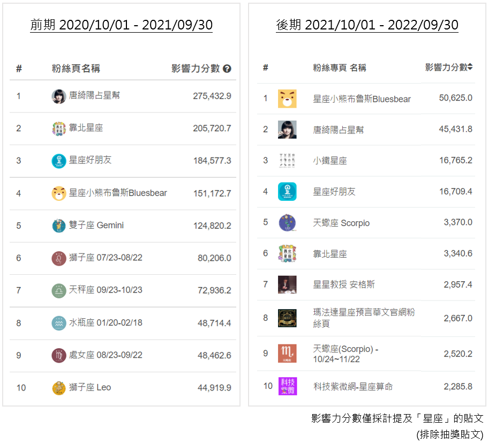The width and height of the screenshot is (488, 443).
Task: Click 雙子座 Gemini avatar icon
Action: click(x=59, y=226)
